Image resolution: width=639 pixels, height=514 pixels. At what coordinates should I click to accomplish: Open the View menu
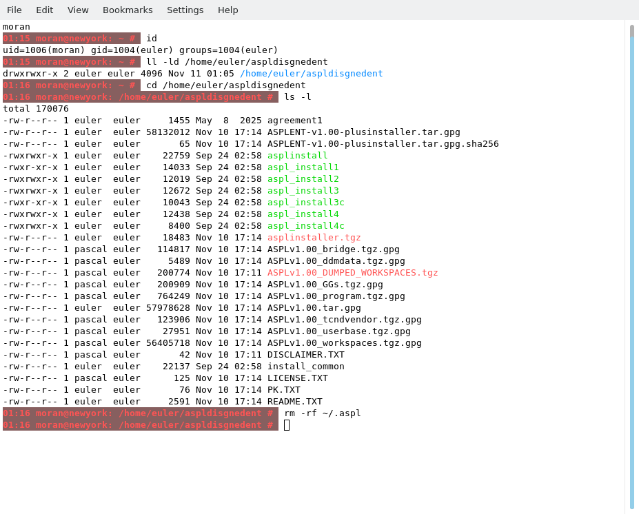78,10
